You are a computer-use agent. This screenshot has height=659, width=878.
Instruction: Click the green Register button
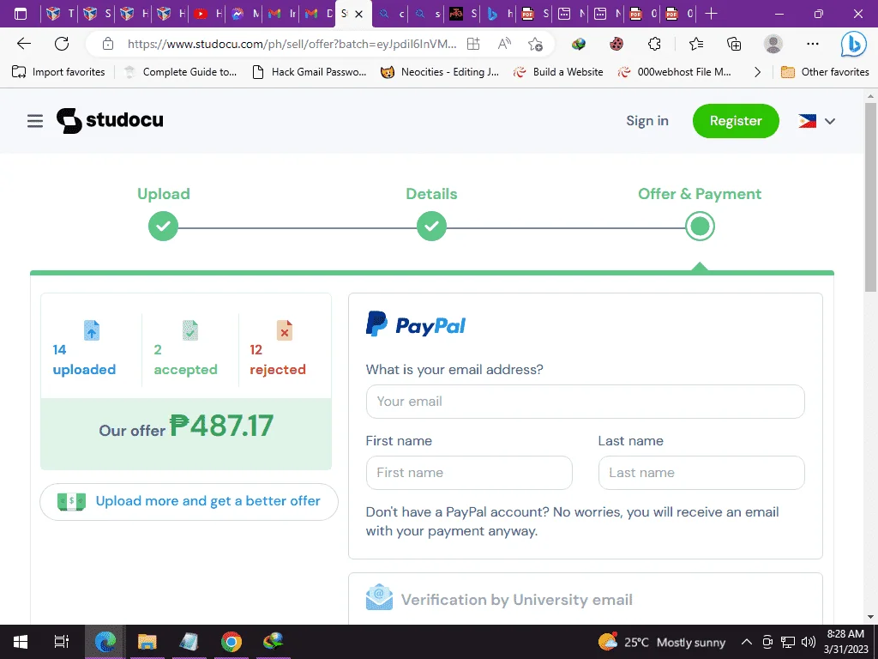tap(735, 121)
